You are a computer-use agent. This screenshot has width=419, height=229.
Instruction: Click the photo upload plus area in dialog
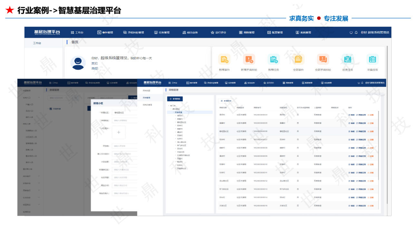click(x=118, y=132)
